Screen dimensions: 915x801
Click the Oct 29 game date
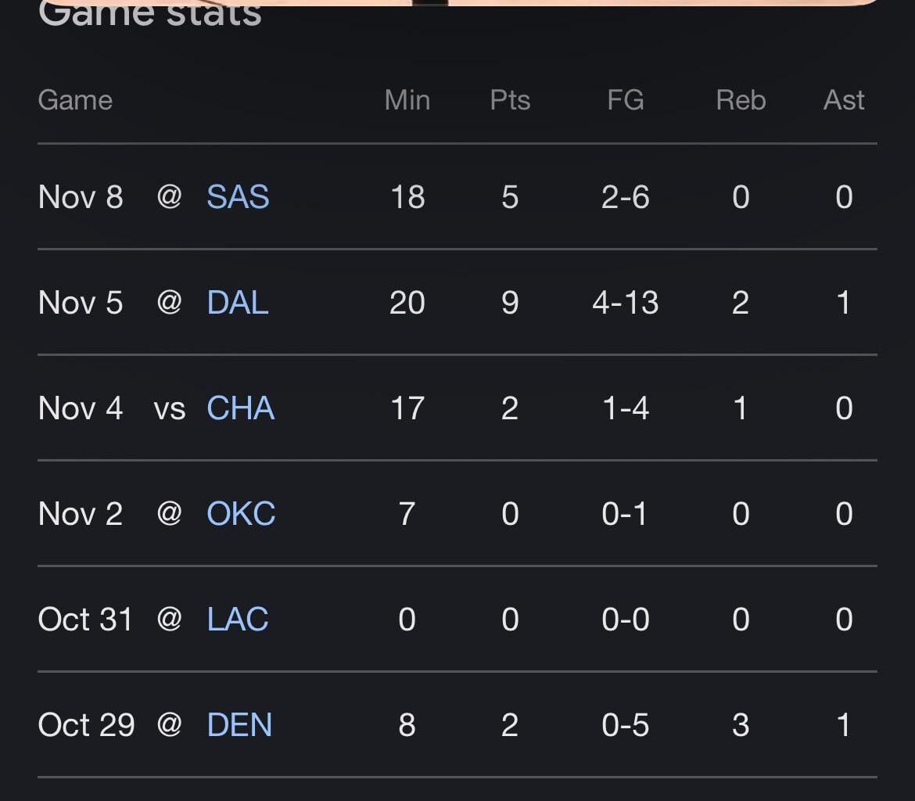pyautogui.click(x=86, y=725)
